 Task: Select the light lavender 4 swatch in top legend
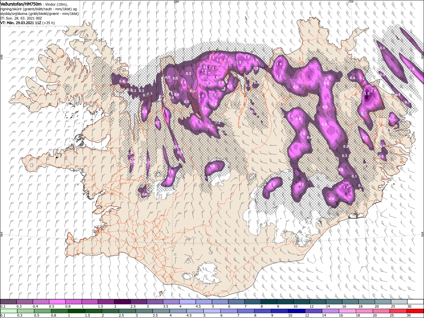pyautogui.click(x=187, y=302)
